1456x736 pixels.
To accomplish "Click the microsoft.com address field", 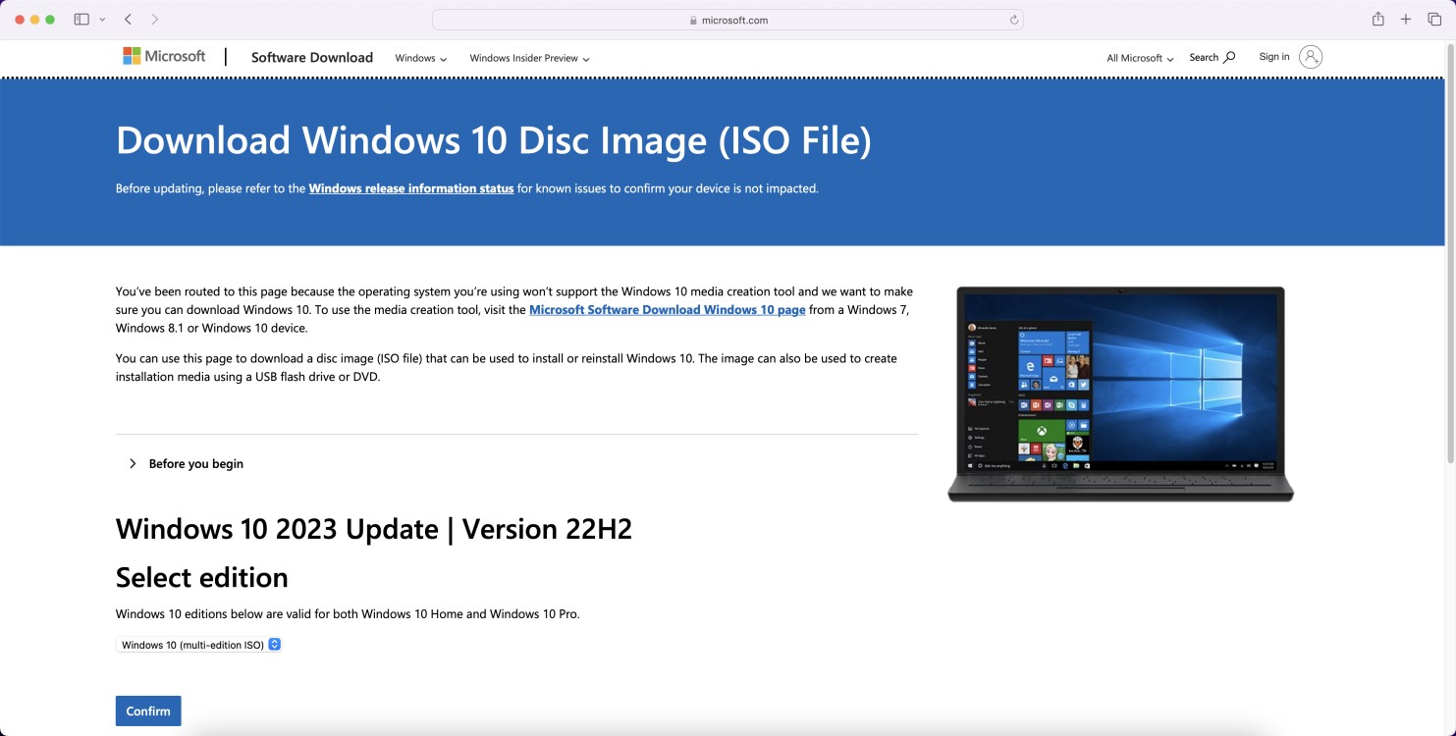I will (728, 20).
